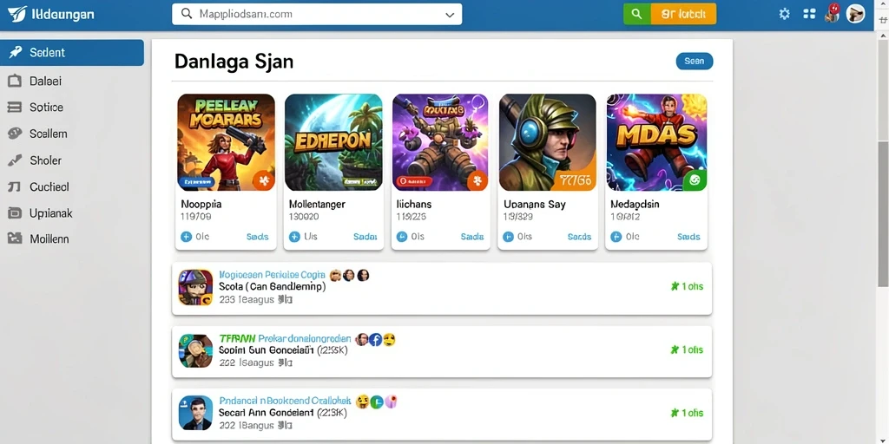The image size is (889, 444).
Task: Click the orange badge icon on Nooppia card
Action: 263,180
